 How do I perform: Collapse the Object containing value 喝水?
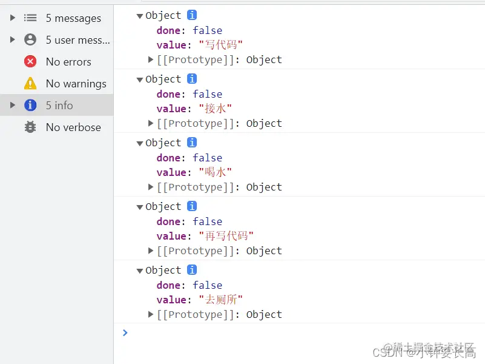click(x=140, y=143)
